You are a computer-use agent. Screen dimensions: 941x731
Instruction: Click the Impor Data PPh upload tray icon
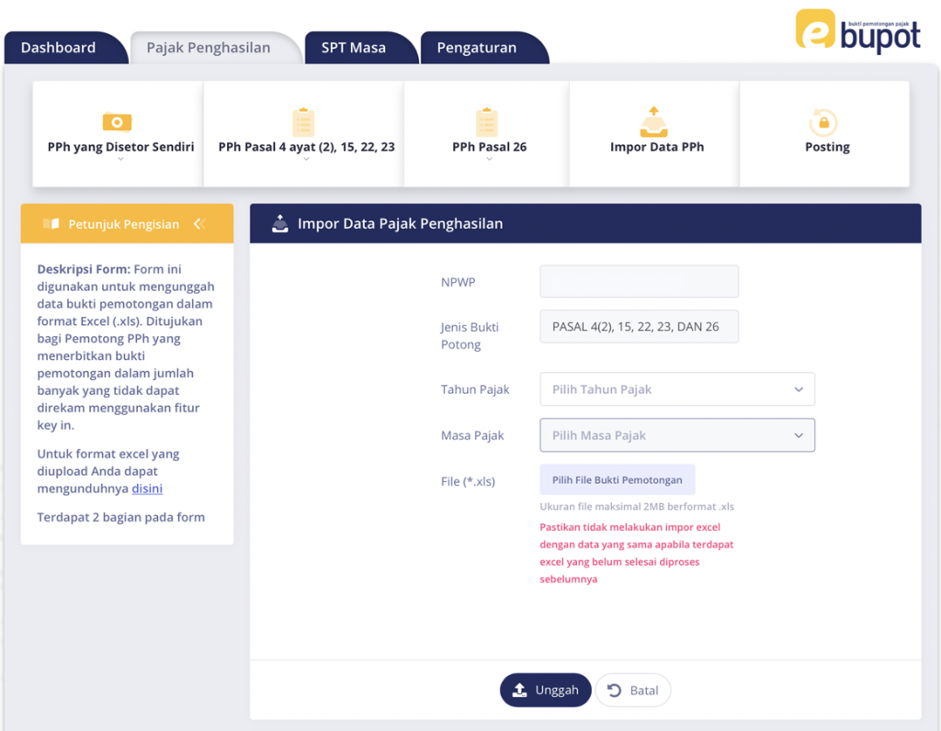(x=656, y=121)
